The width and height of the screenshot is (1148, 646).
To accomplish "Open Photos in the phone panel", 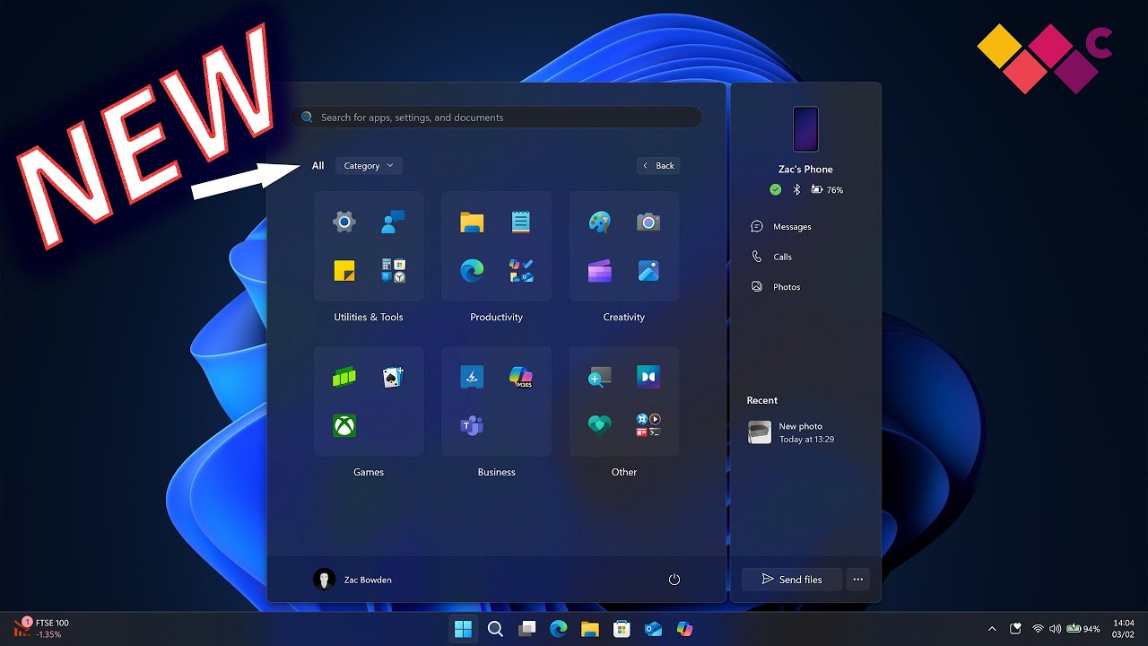I will pos(786,286).
